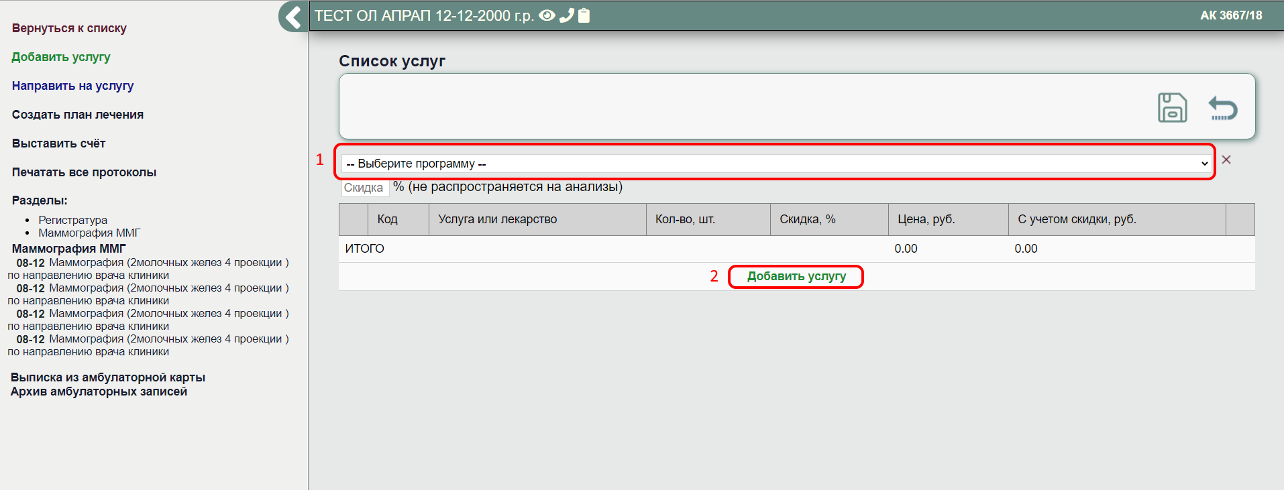Open 'Вернуться к списку' in sidebar
This screenshot has height=490, width=1284.
click(69, 28)
